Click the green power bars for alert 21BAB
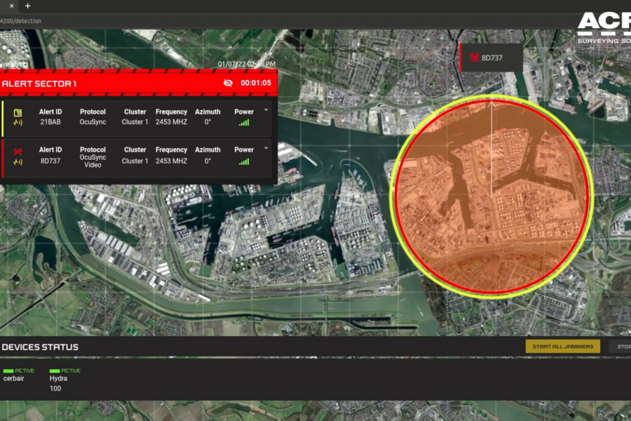The width and height of the screenshot is (631, 421). pos(244,123)
